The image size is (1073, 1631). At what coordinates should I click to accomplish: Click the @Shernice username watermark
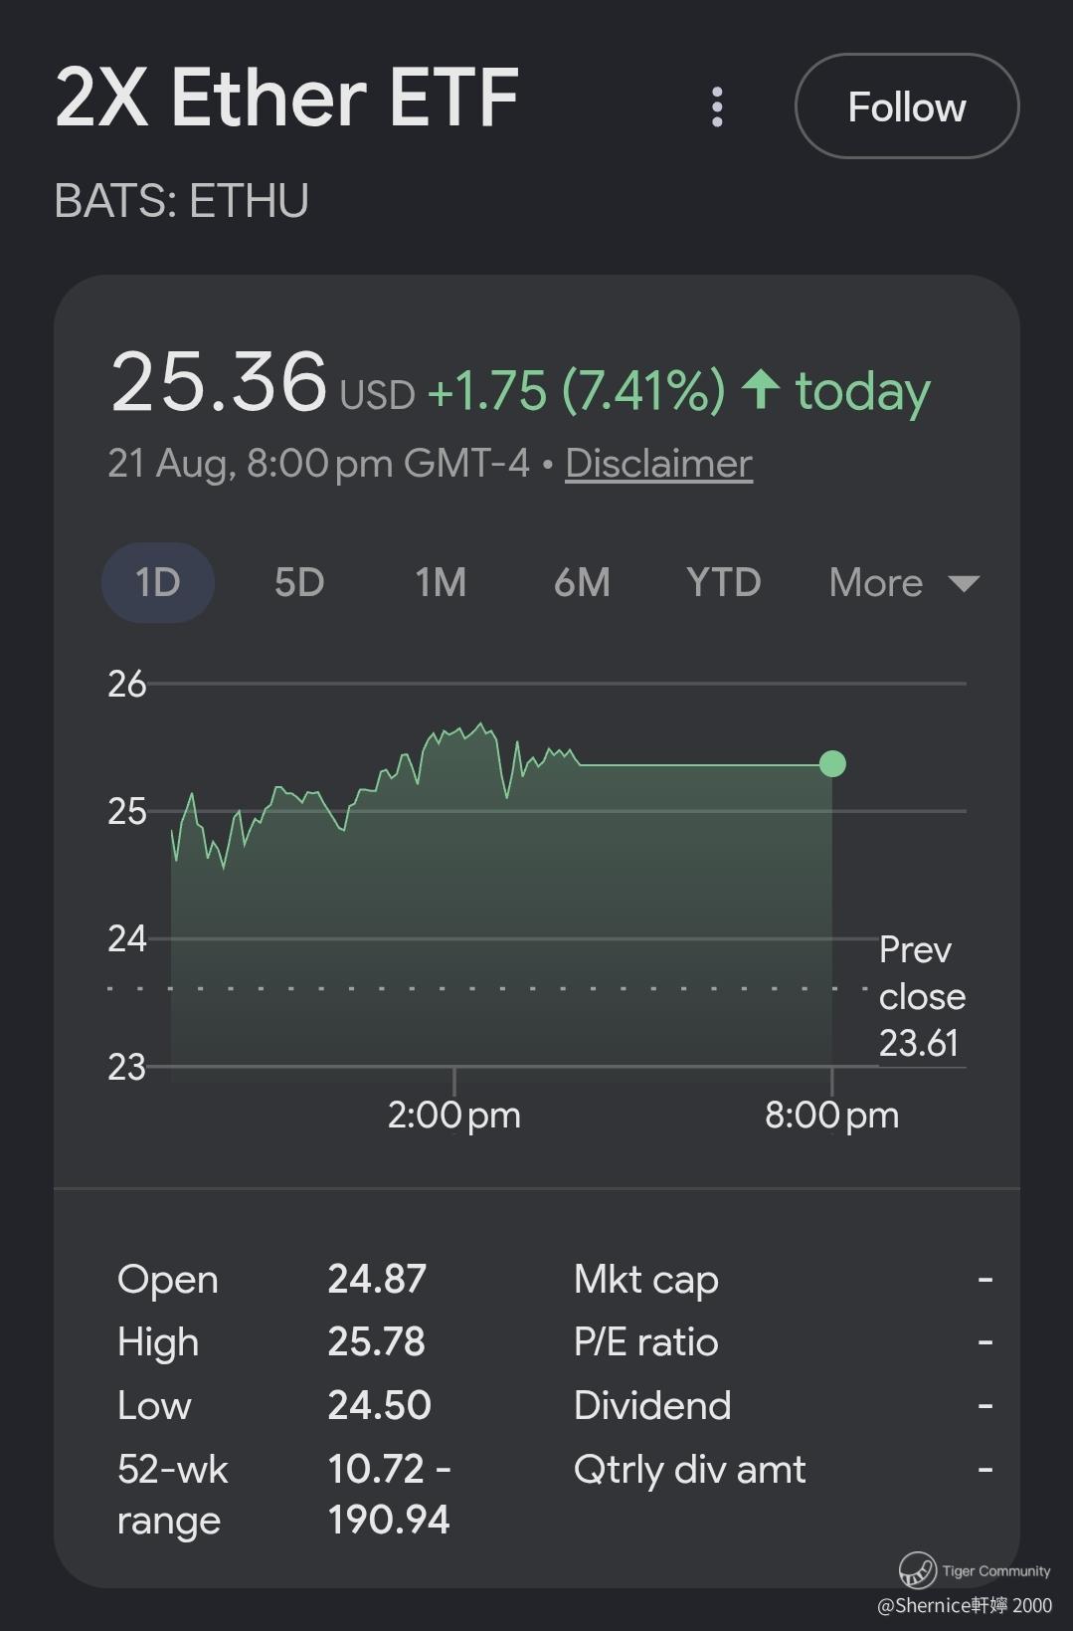(965, 1604)
